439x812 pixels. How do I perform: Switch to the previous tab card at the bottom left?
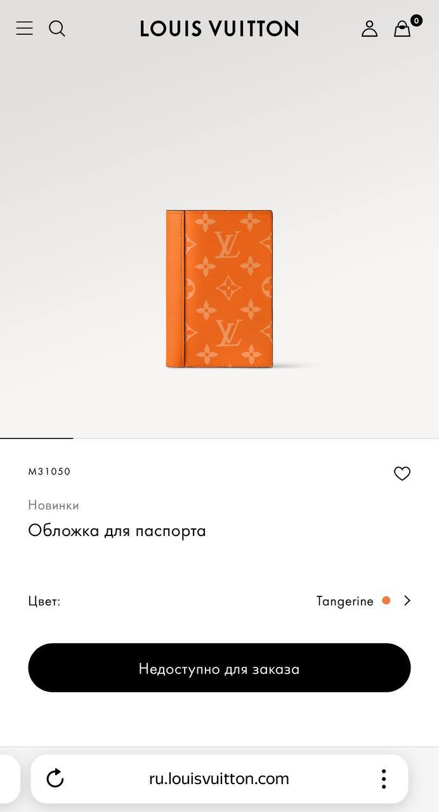tap(10, 778)
